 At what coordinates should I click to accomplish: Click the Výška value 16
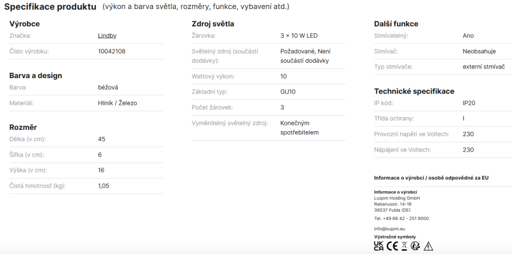(101, 170)
